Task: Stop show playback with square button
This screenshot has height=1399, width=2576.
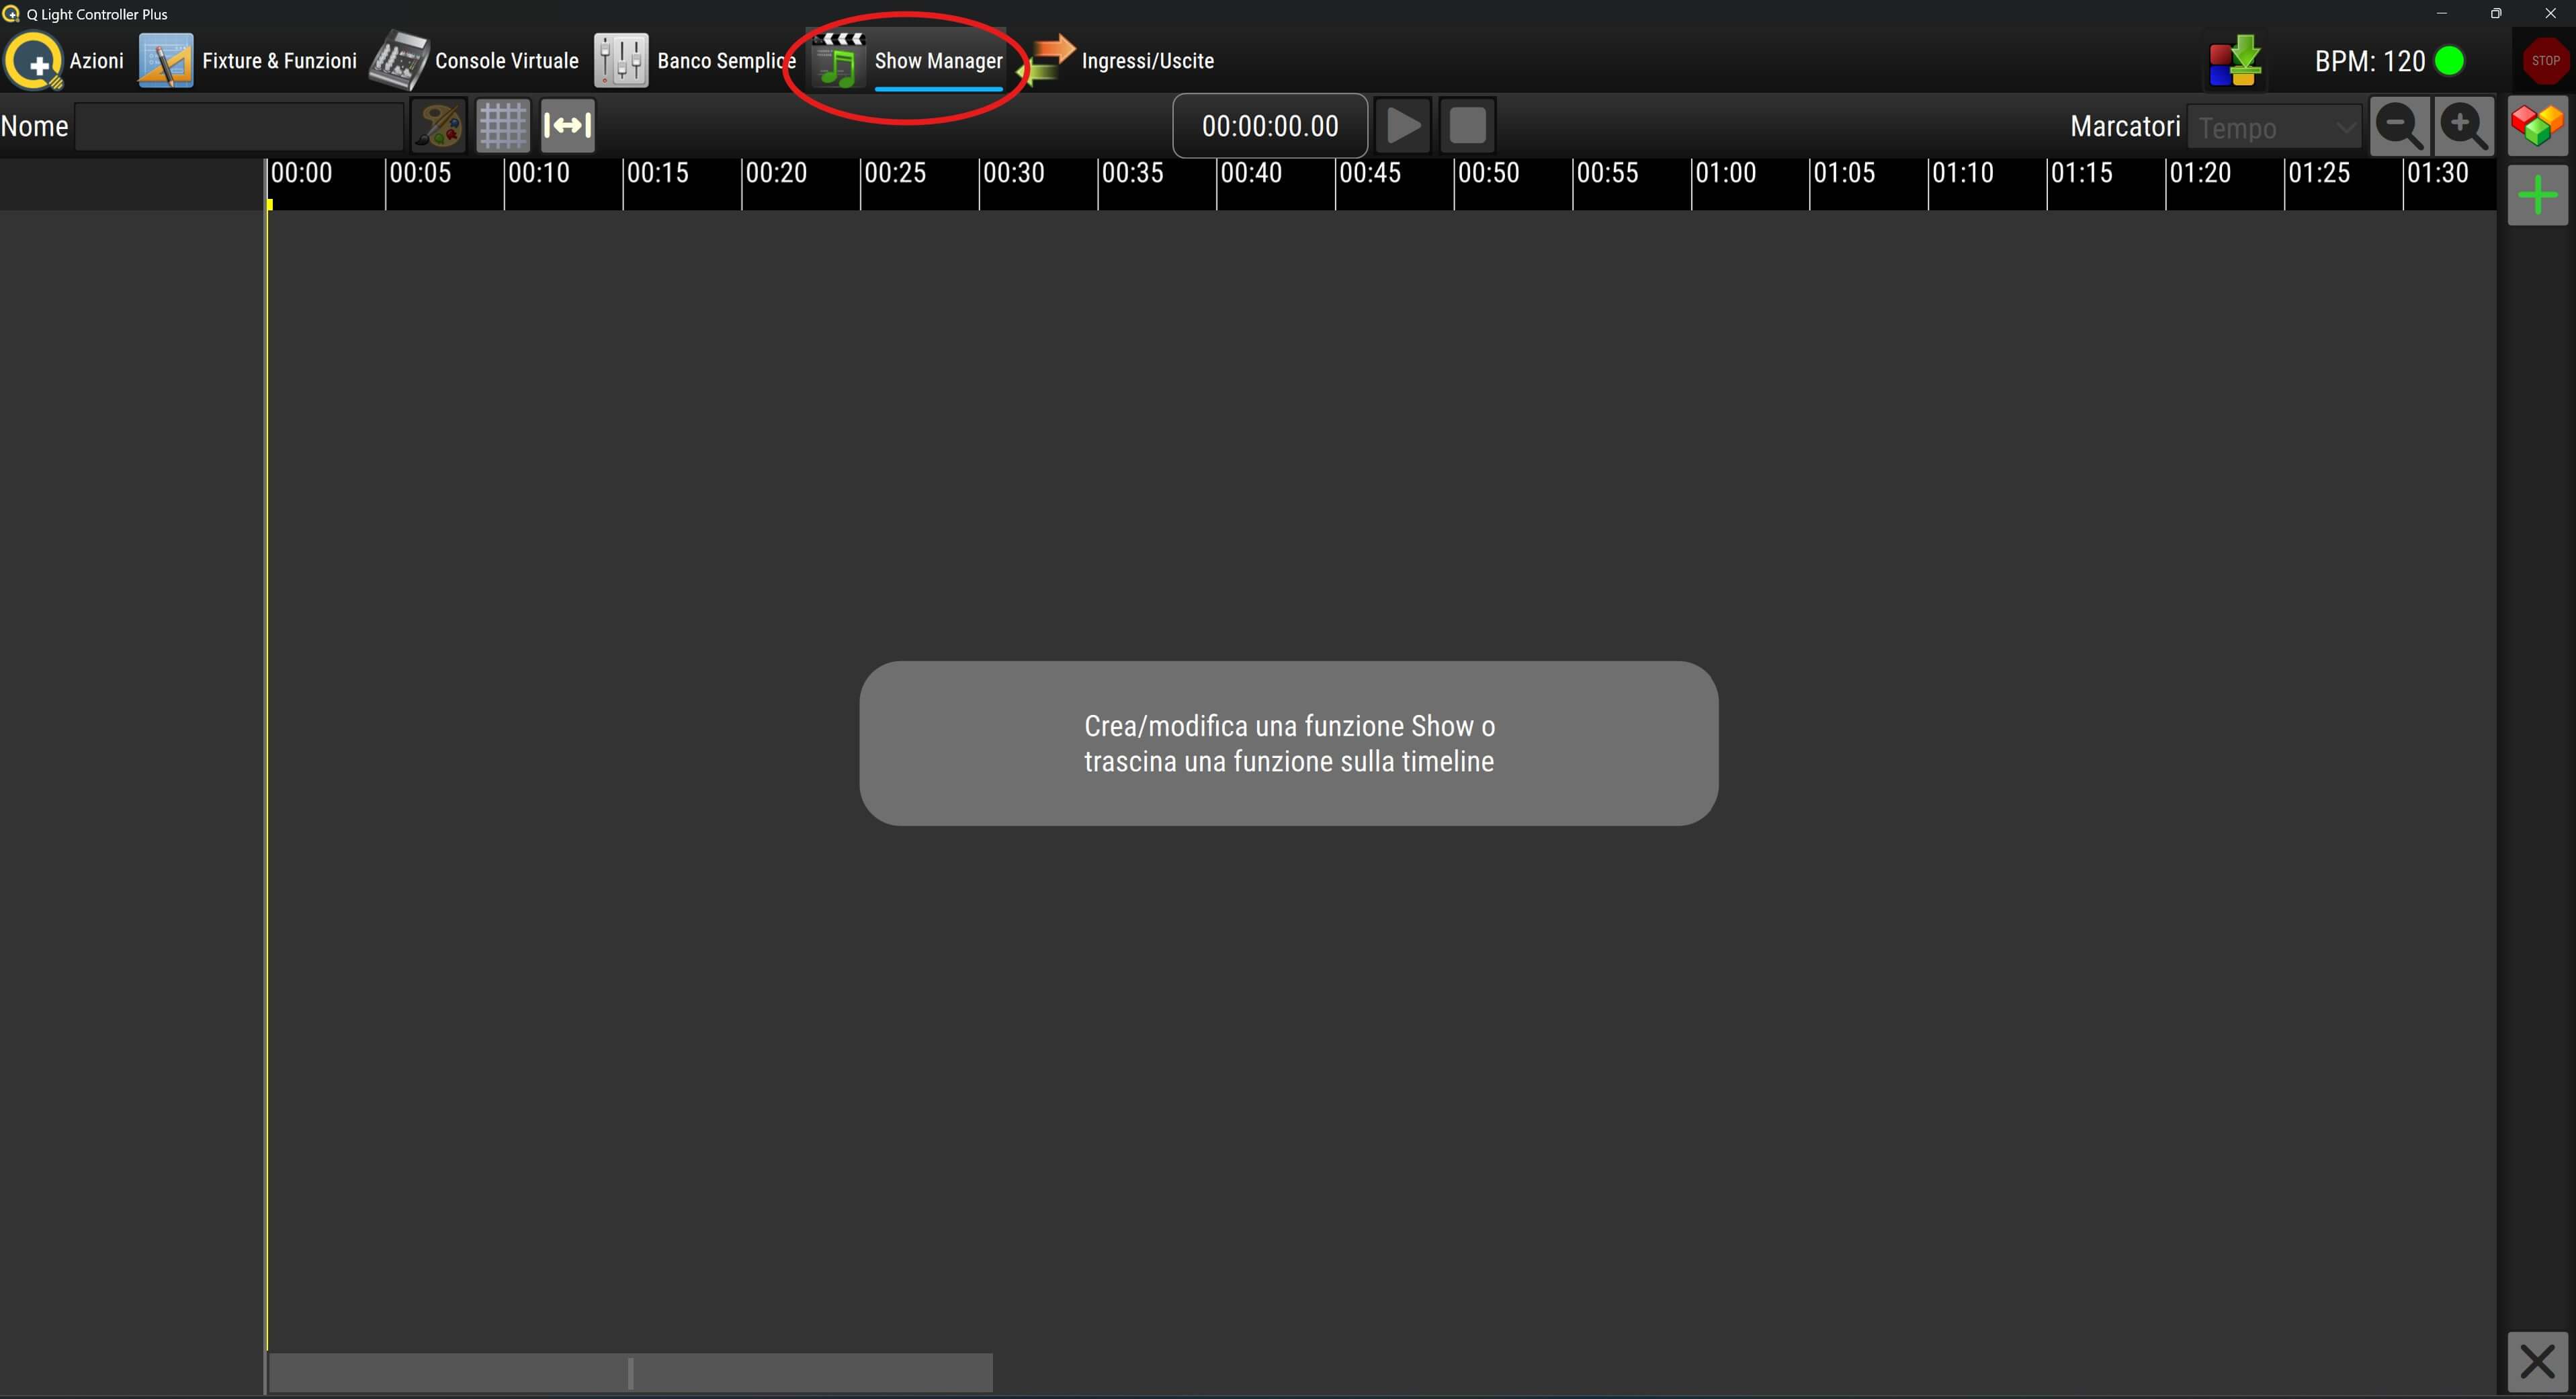Action: point(1467,126)
